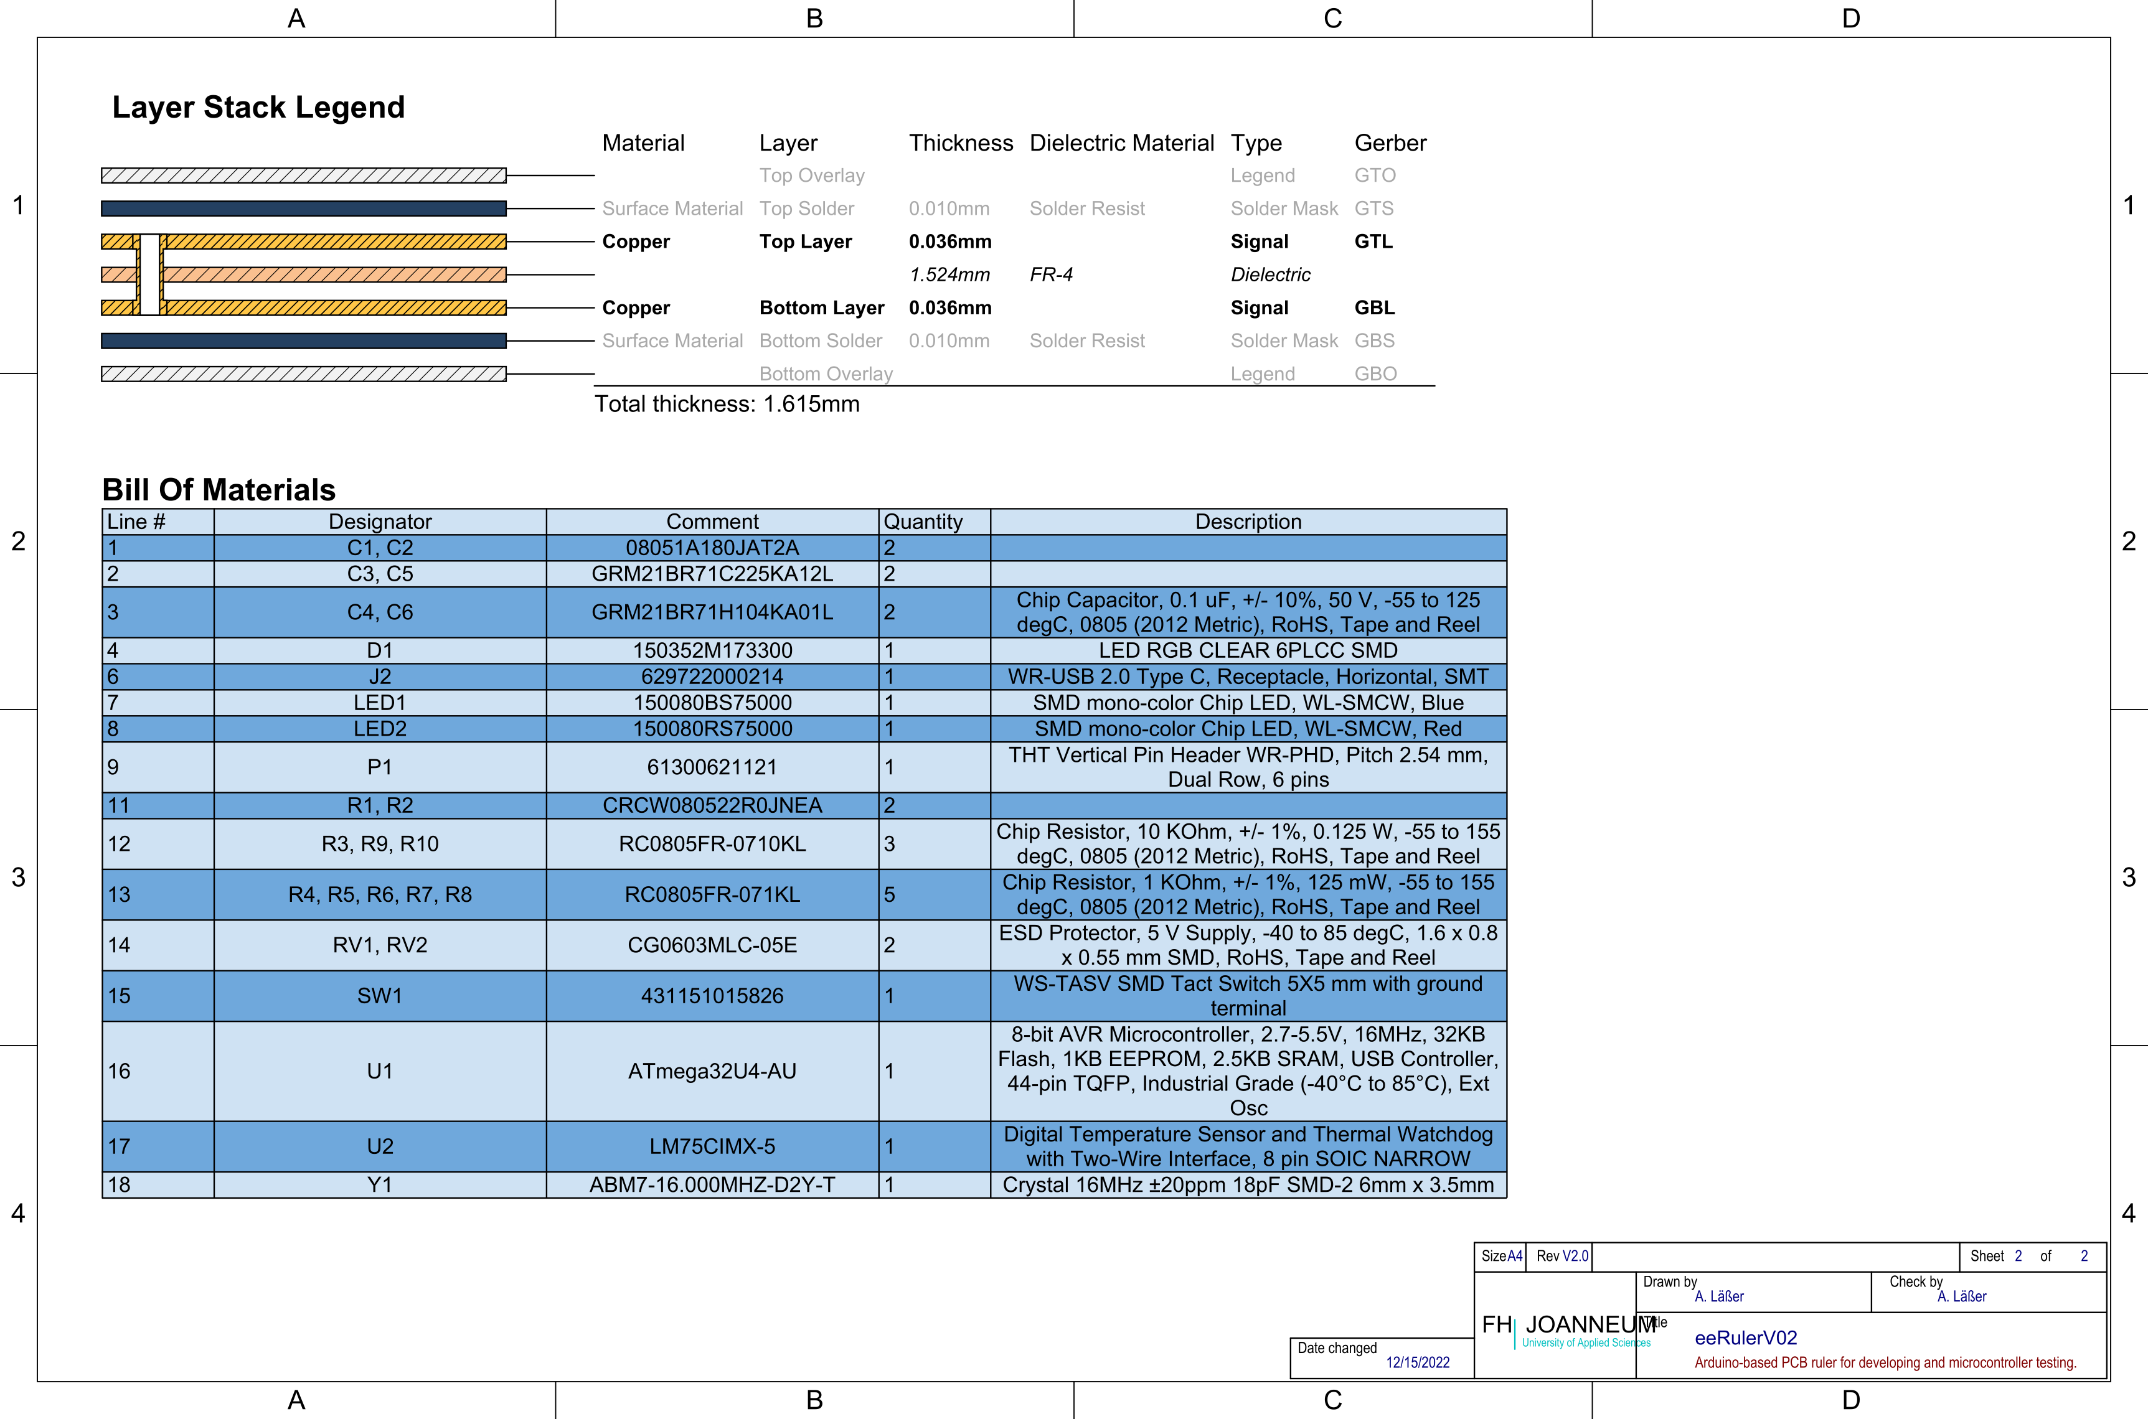The image size is (2148, 1419).
Task: Click designator 'P1' cell
Action: (x=380, y=767)
